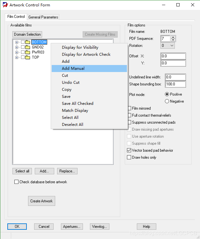
Task: Click the Offset X input field
Action: [173, 56]
